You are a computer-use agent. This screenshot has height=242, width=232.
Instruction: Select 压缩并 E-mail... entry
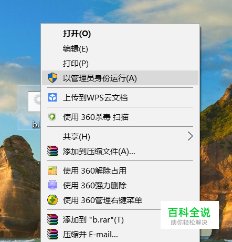120,234
